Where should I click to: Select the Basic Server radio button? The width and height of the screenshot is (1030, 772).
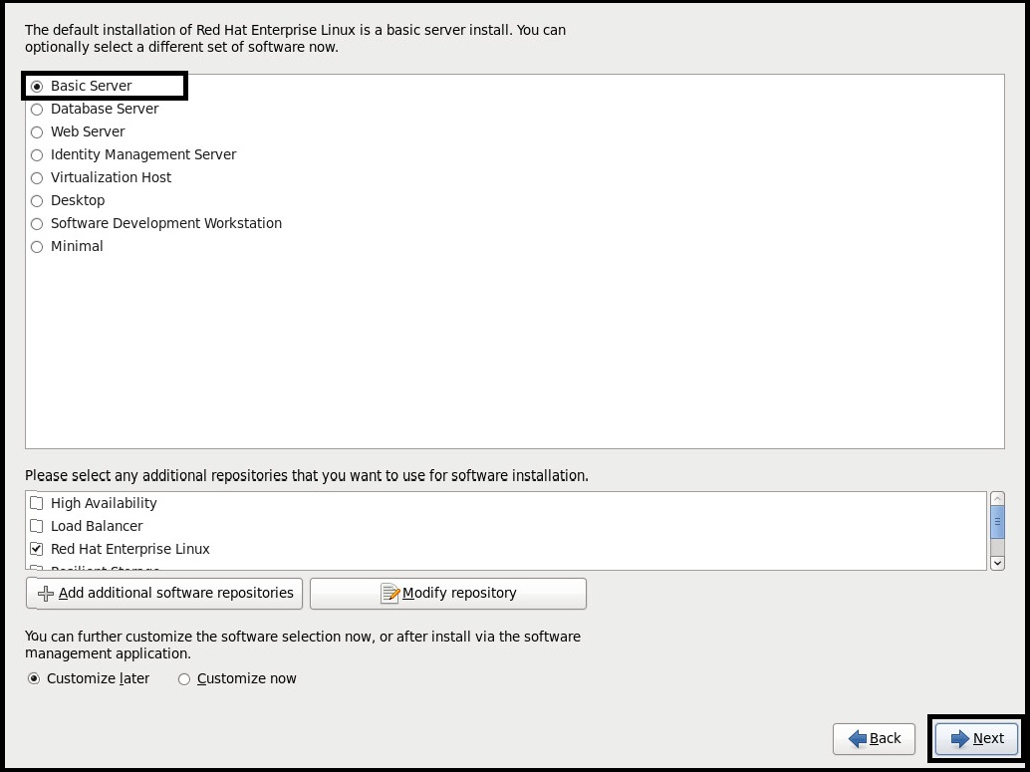(37, 87)
